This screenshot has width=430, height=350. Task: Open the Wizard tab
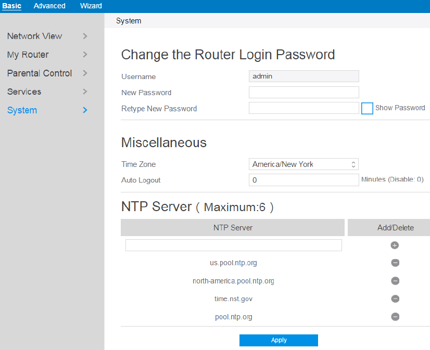point(91,6)
